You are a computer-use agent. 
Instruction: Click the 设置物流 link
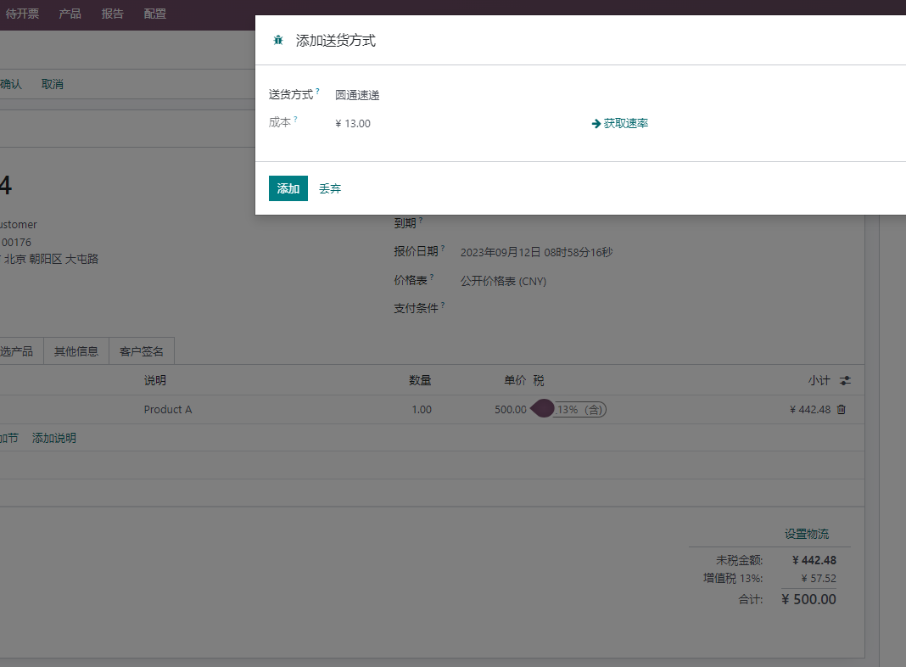pos(807,534)
